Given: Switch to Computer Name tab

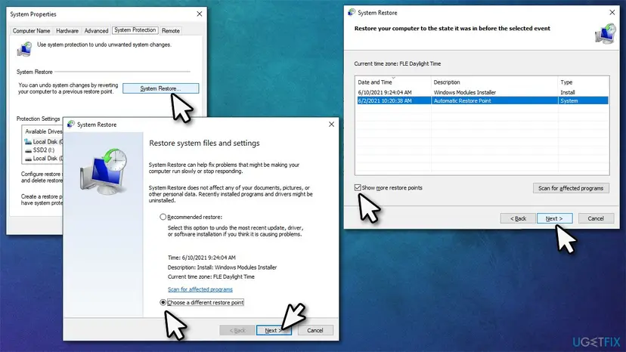Looking at the screenshot, I should pyautogui.click(x=31, y=31).
